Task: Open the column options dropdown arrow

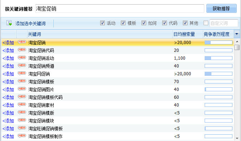Action: (x=237, y=34)
